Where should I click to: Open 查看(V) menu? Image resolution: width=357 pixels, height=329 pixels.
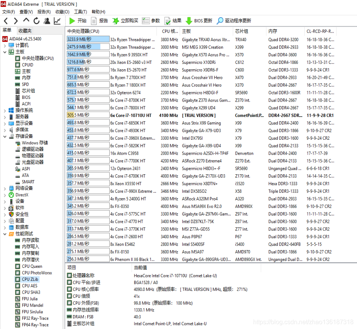pos(26,12)
